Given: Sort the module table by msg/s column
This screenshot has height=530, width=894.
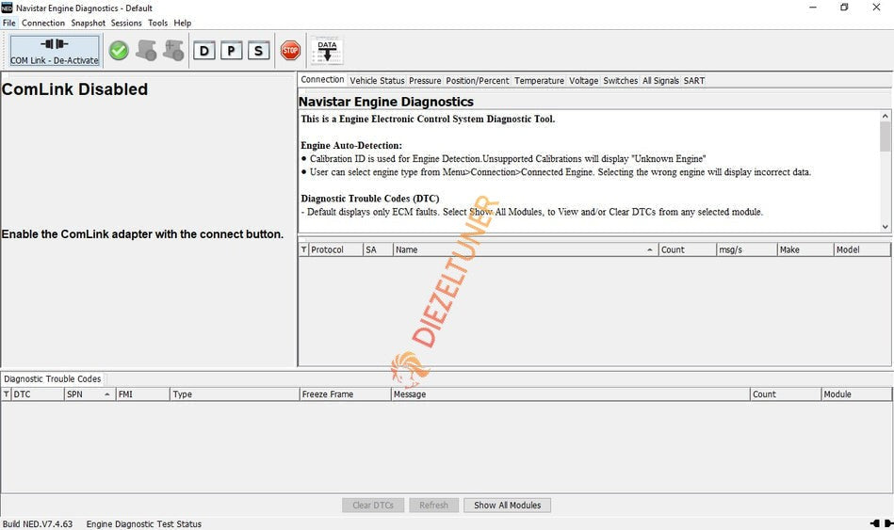Looking at the screenshot, I should 747,249.
